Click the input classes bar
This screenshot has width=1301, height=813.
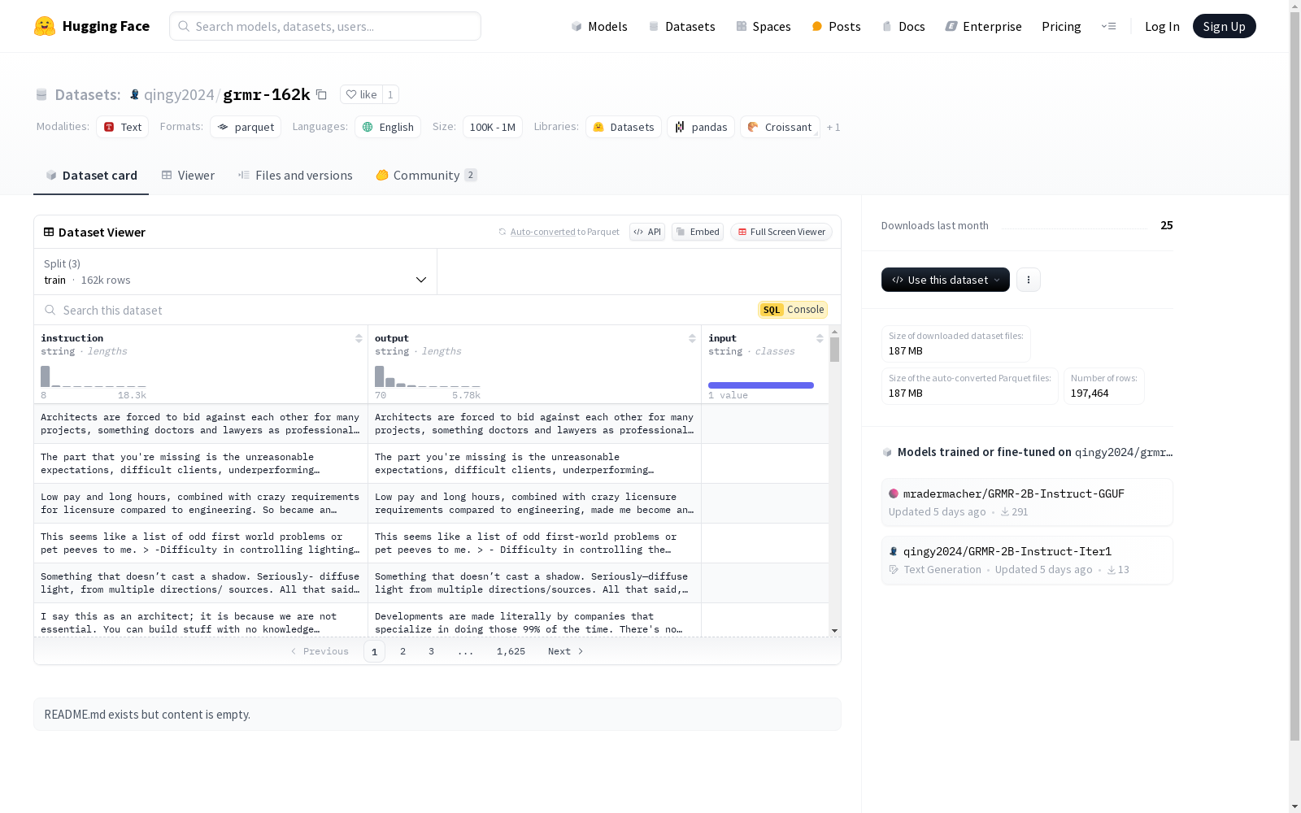(761, 385)
